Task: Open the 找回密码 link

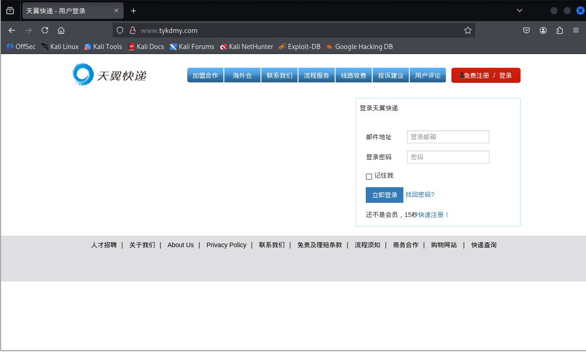Action: [420, 195]
